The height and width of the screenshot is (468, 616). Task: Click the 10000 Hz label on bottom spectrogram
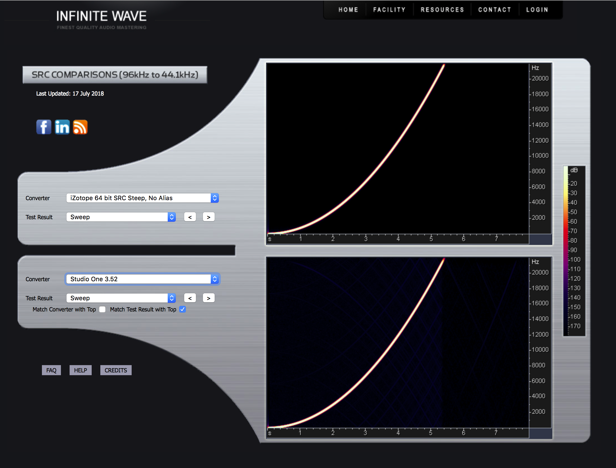tap(540, 350)
